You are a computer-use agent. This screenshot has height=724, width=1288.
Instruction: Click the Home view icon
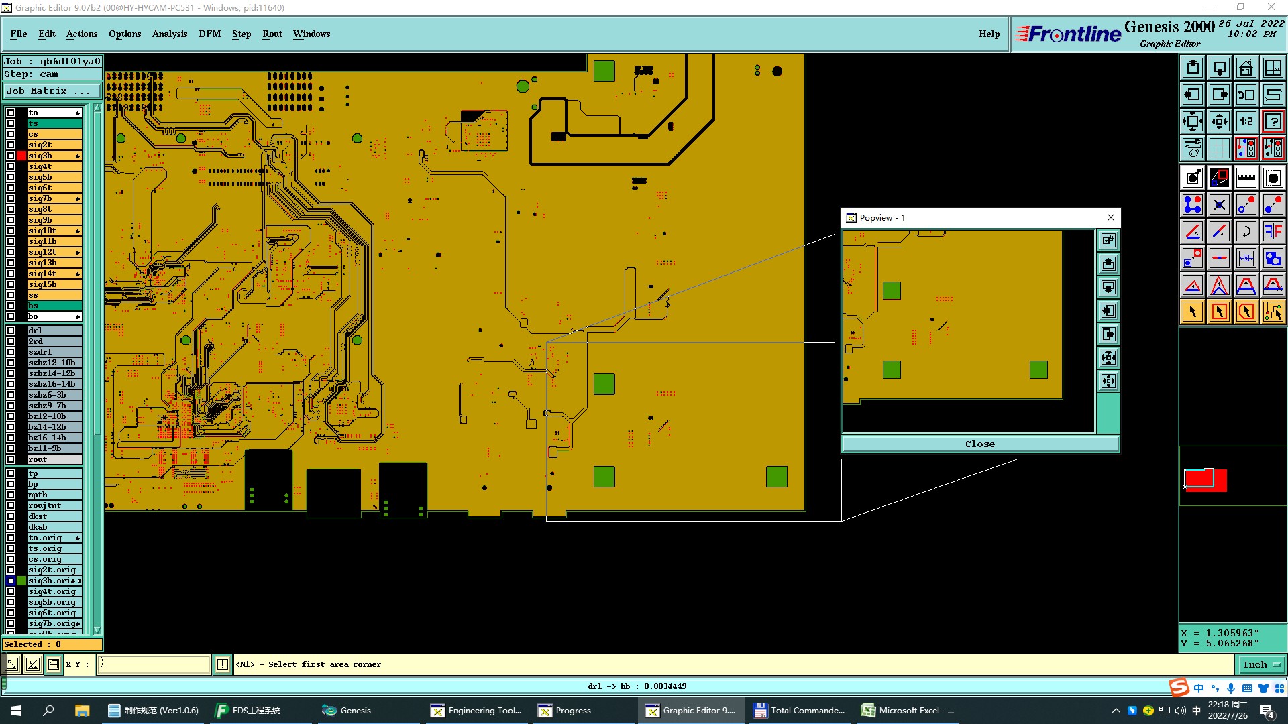[x=1246, y=68]
